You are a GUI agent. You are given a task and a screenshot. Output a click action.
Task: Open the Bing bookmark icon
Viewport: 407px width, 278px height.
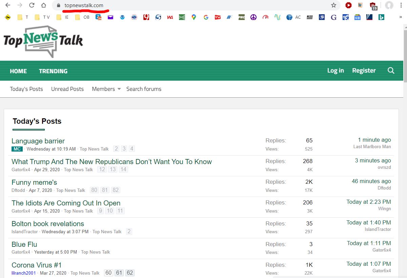pyautogui.click(x=381, y=17)
